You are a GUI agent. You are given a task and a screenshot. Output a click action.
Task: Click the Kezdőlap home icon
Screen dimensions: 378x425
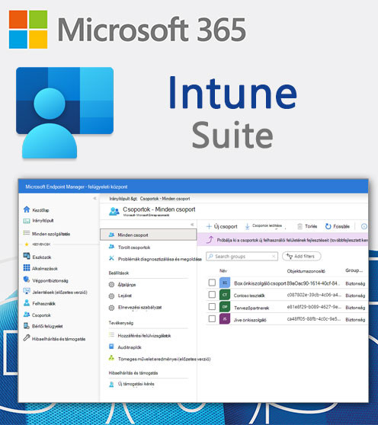[27, 209]
